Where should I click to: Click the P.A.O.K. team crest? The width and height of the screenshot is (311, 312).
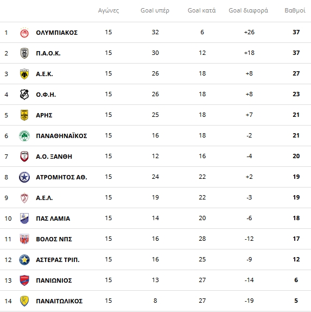24,53
